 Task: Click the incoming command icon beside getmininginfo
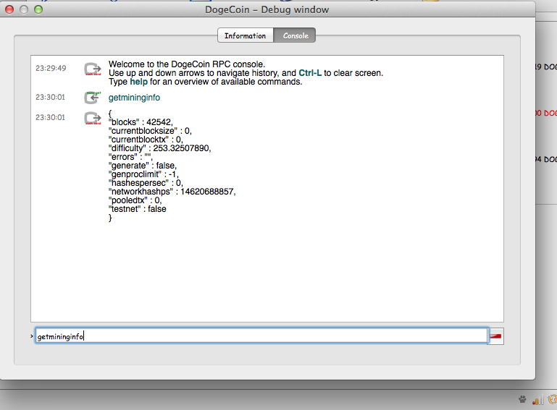pos(93,98)
